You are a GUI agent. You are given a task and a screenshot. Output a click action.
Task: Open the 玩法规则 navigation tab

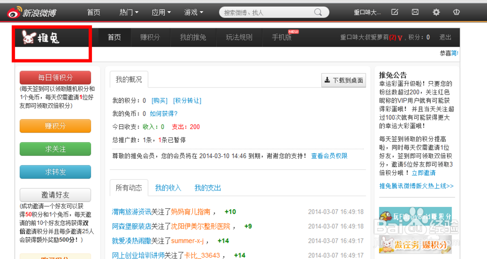pos(239,37)
